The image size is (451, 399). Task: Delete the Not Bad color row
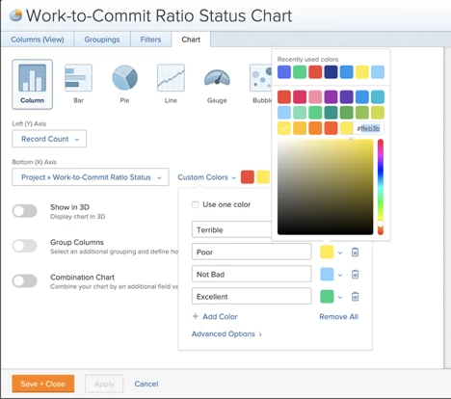click(355, 275)
